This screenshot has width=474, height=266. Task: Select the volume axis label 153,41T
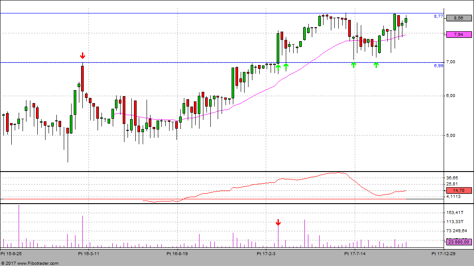coord(454,213)
